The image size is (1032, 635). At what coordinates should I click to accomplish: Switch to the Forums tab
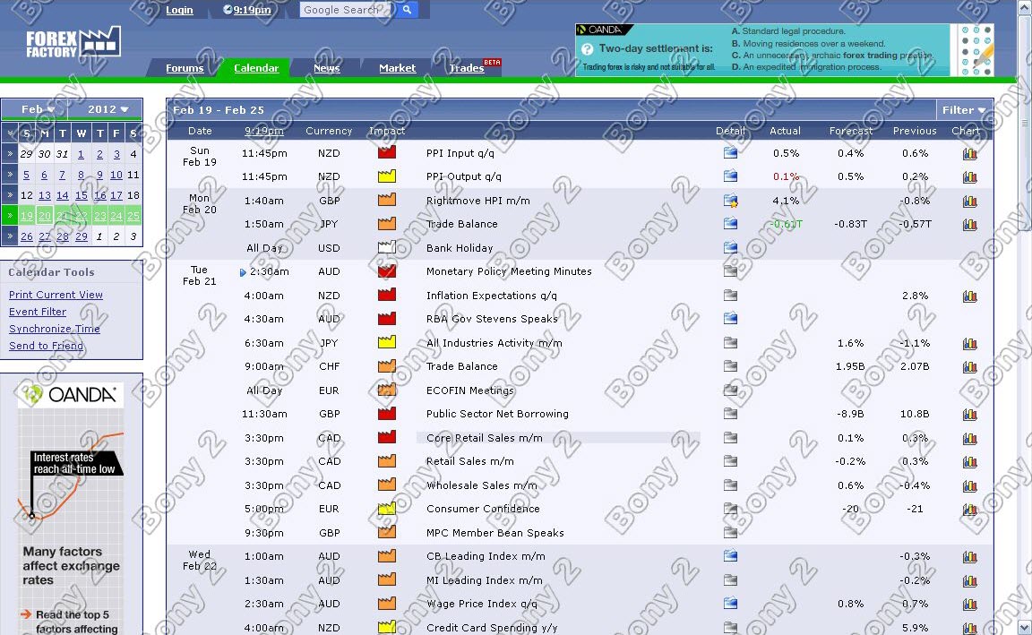[x=185, y=68]
